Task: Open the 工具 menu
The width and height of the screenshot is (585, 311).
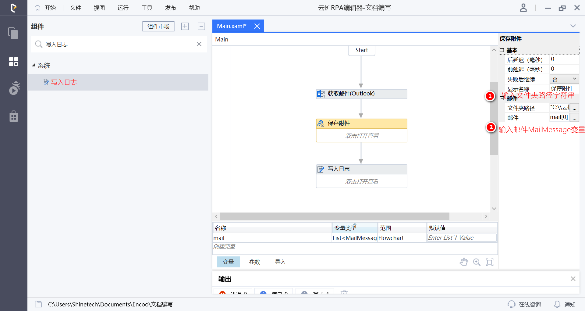Action: pyautogui.click(x=147, y=8)
